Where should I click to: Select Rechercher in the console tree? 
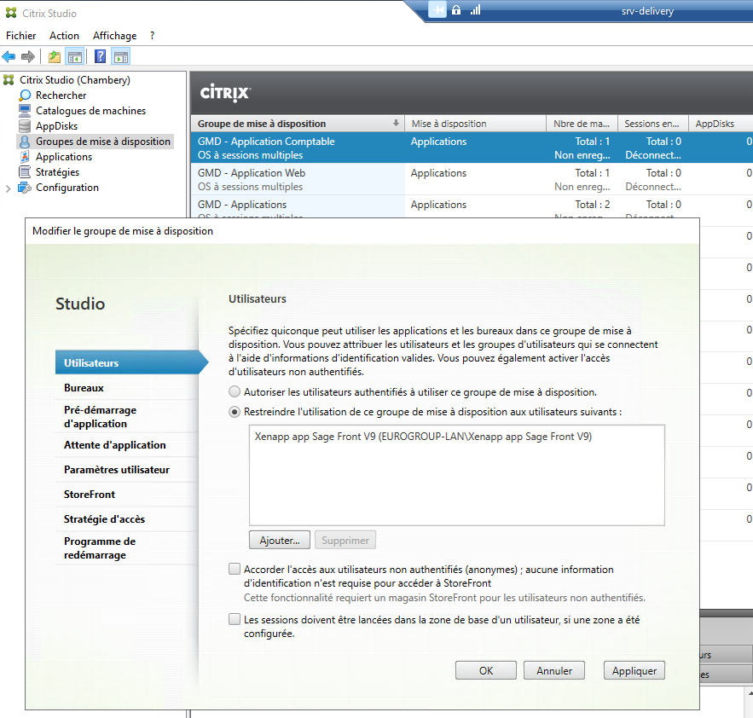point(61,96)
